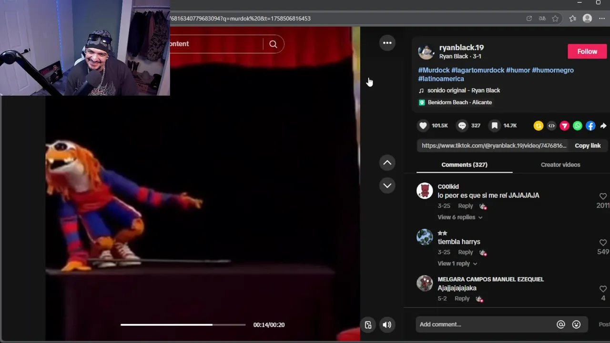Open #humornegro hashtag
Viewport: 610px width, 343px height.
tap(553, 70)
